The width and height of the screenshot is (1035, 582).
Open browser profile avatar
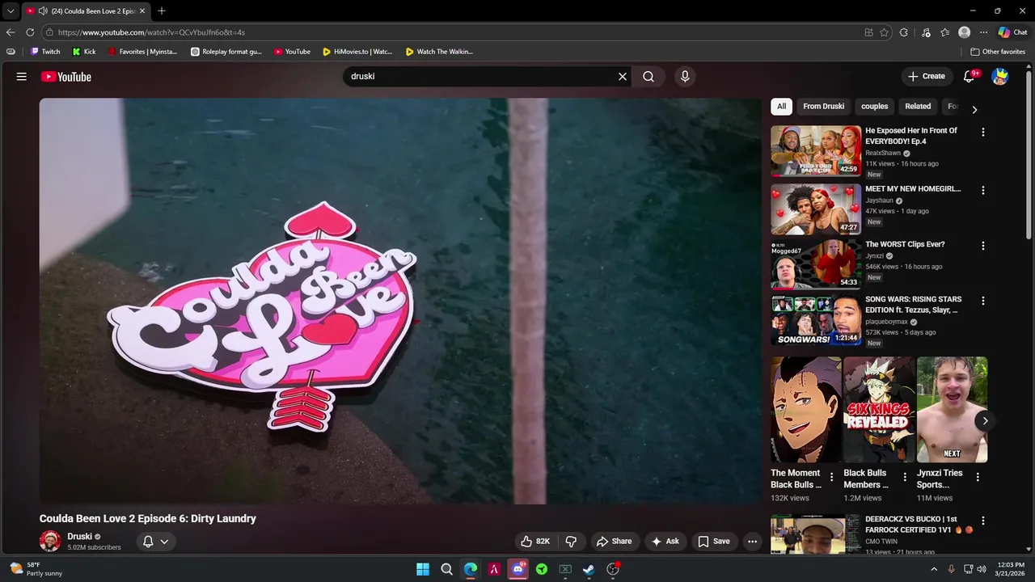964,32
